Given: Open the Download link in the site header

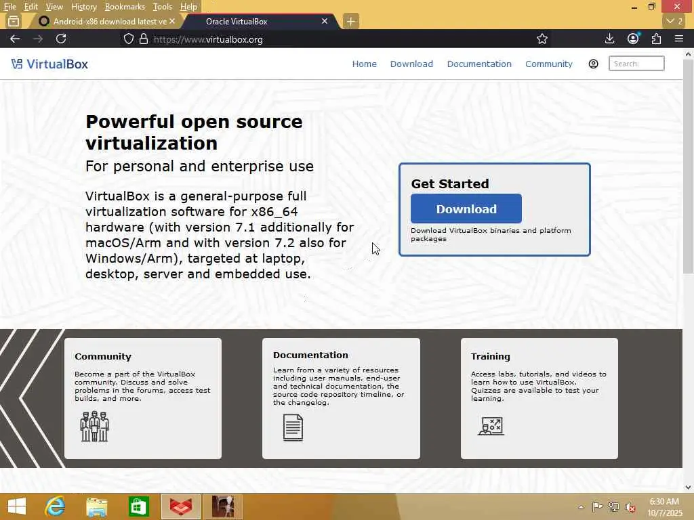Looking at the screenshot, I should pos(411,64).
